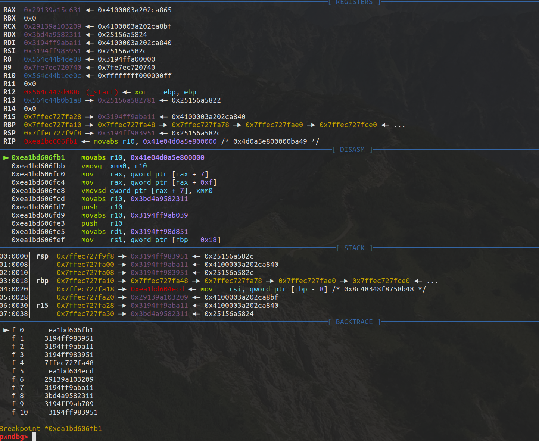The width and height of the screenshot is (539, 441).
Task: Select the BACKTRACE section header label
Action: click(354, 322)
